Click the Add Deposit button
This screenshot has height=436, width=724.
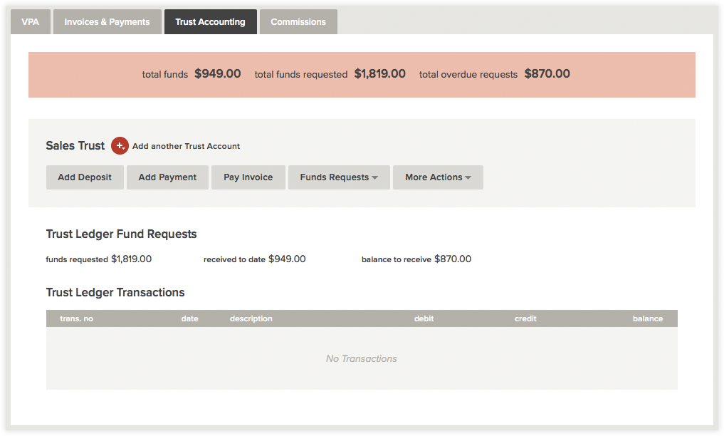[85, 177]
